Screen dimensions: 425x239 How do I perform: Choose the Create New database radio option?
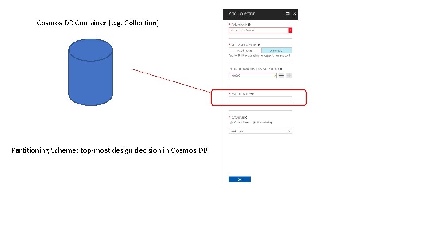[232, 123]
